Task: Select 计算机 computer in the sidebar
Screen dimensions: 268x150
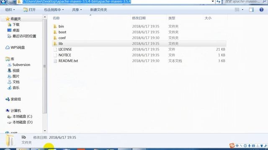Action: pos(16,110)
